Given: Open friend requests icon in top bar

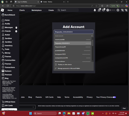Looking at the screenshot, I should click(99, 10).
